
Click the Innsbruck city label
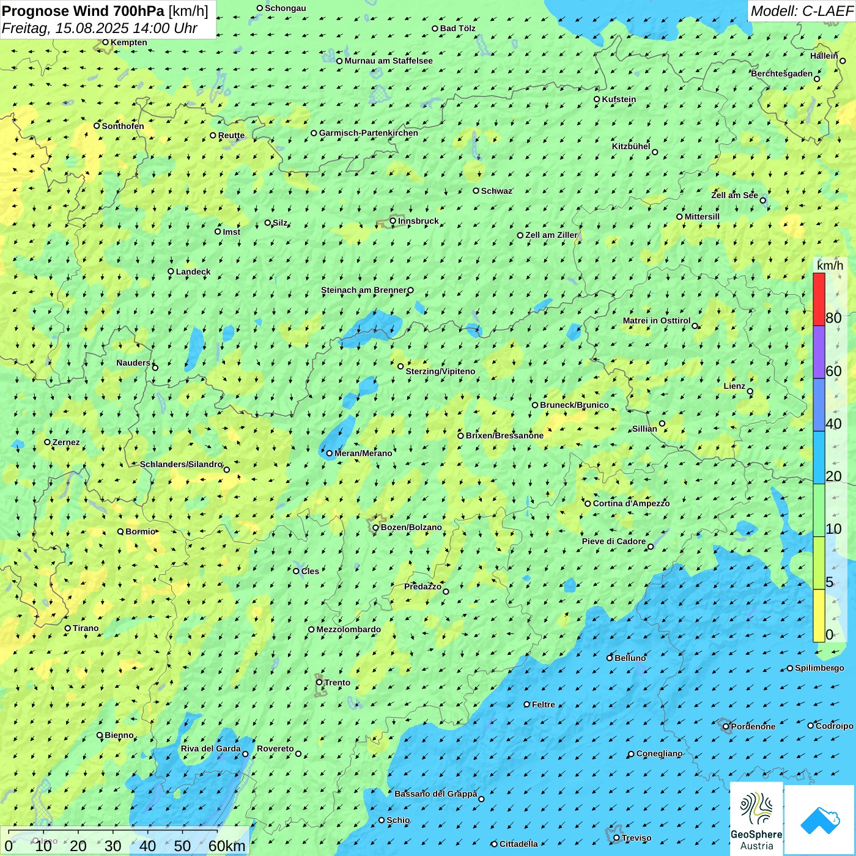click(x=418, y=221)
